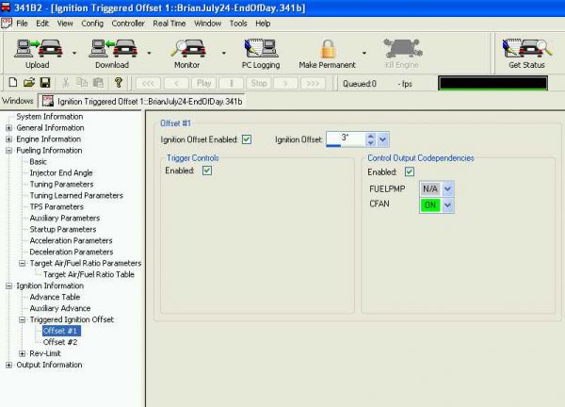
Task: Click the Save floppy disk icon
Action: point(44,83)
